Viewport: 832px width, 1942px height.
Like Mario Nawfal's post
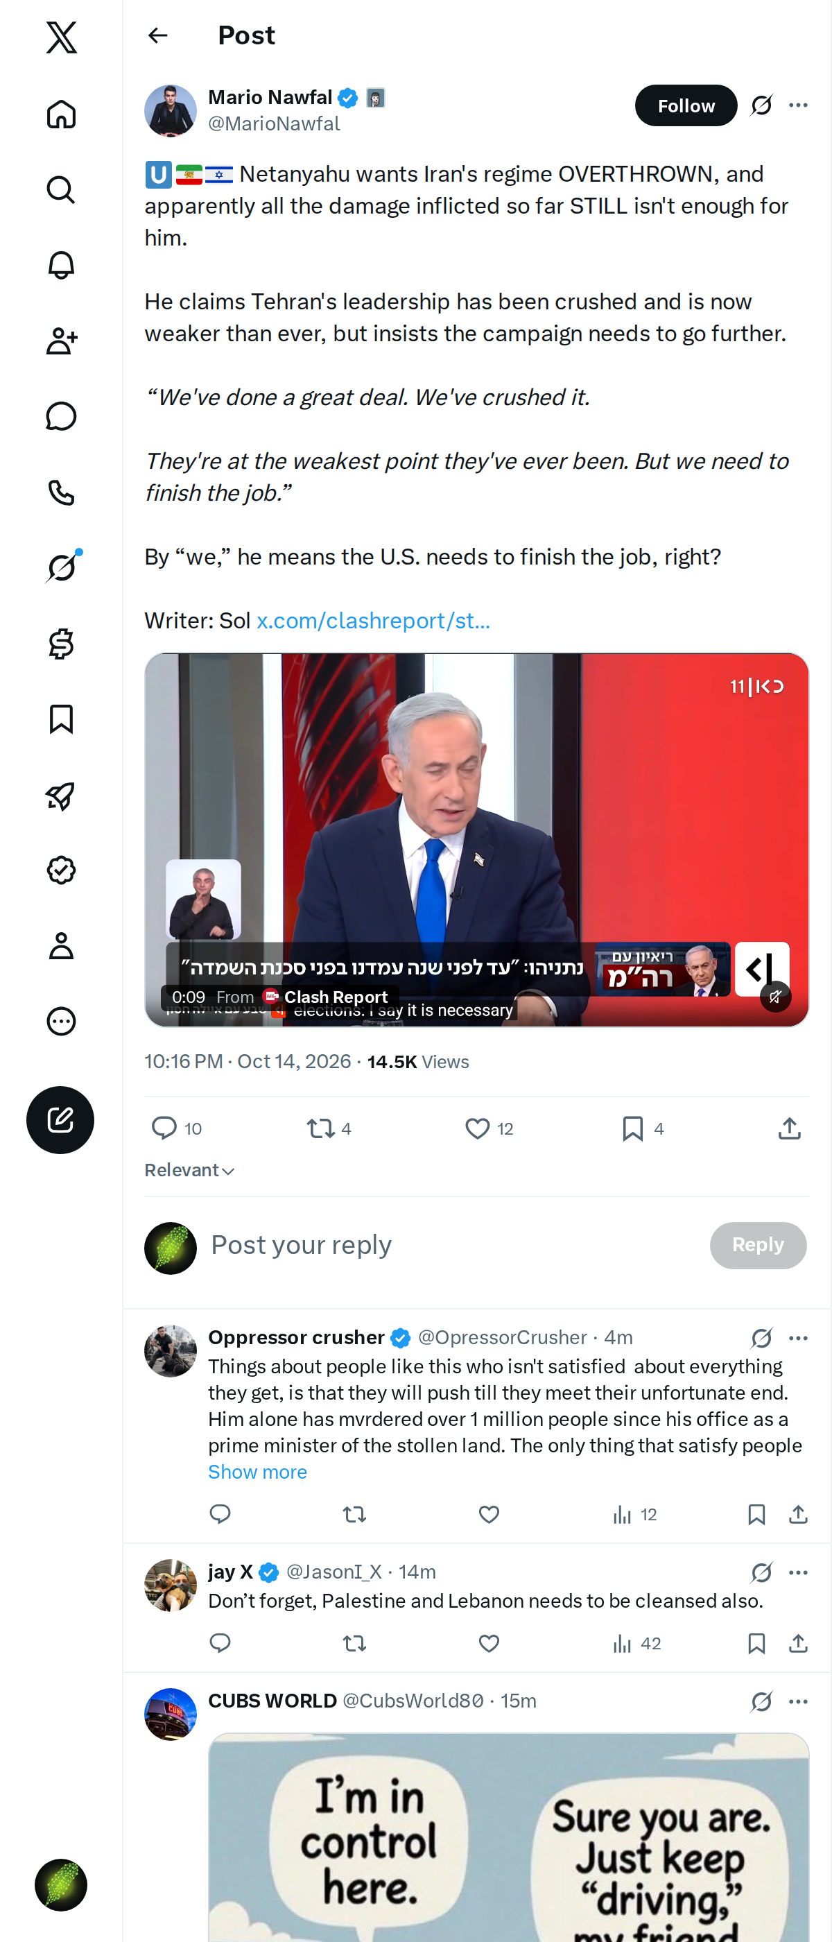click(x=489, y=1128)
